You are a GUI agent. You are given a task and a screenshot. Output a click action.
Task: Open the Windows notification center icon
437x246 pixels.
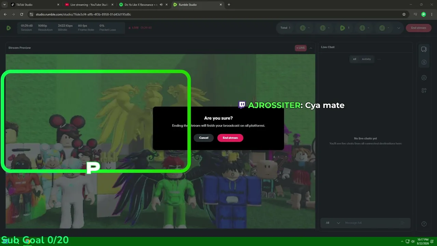tap(432, 241)
